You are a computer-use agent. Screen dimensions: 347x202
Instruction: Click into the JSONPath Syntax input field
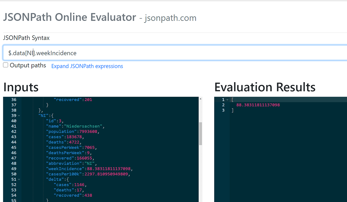(x=176, y=53)
